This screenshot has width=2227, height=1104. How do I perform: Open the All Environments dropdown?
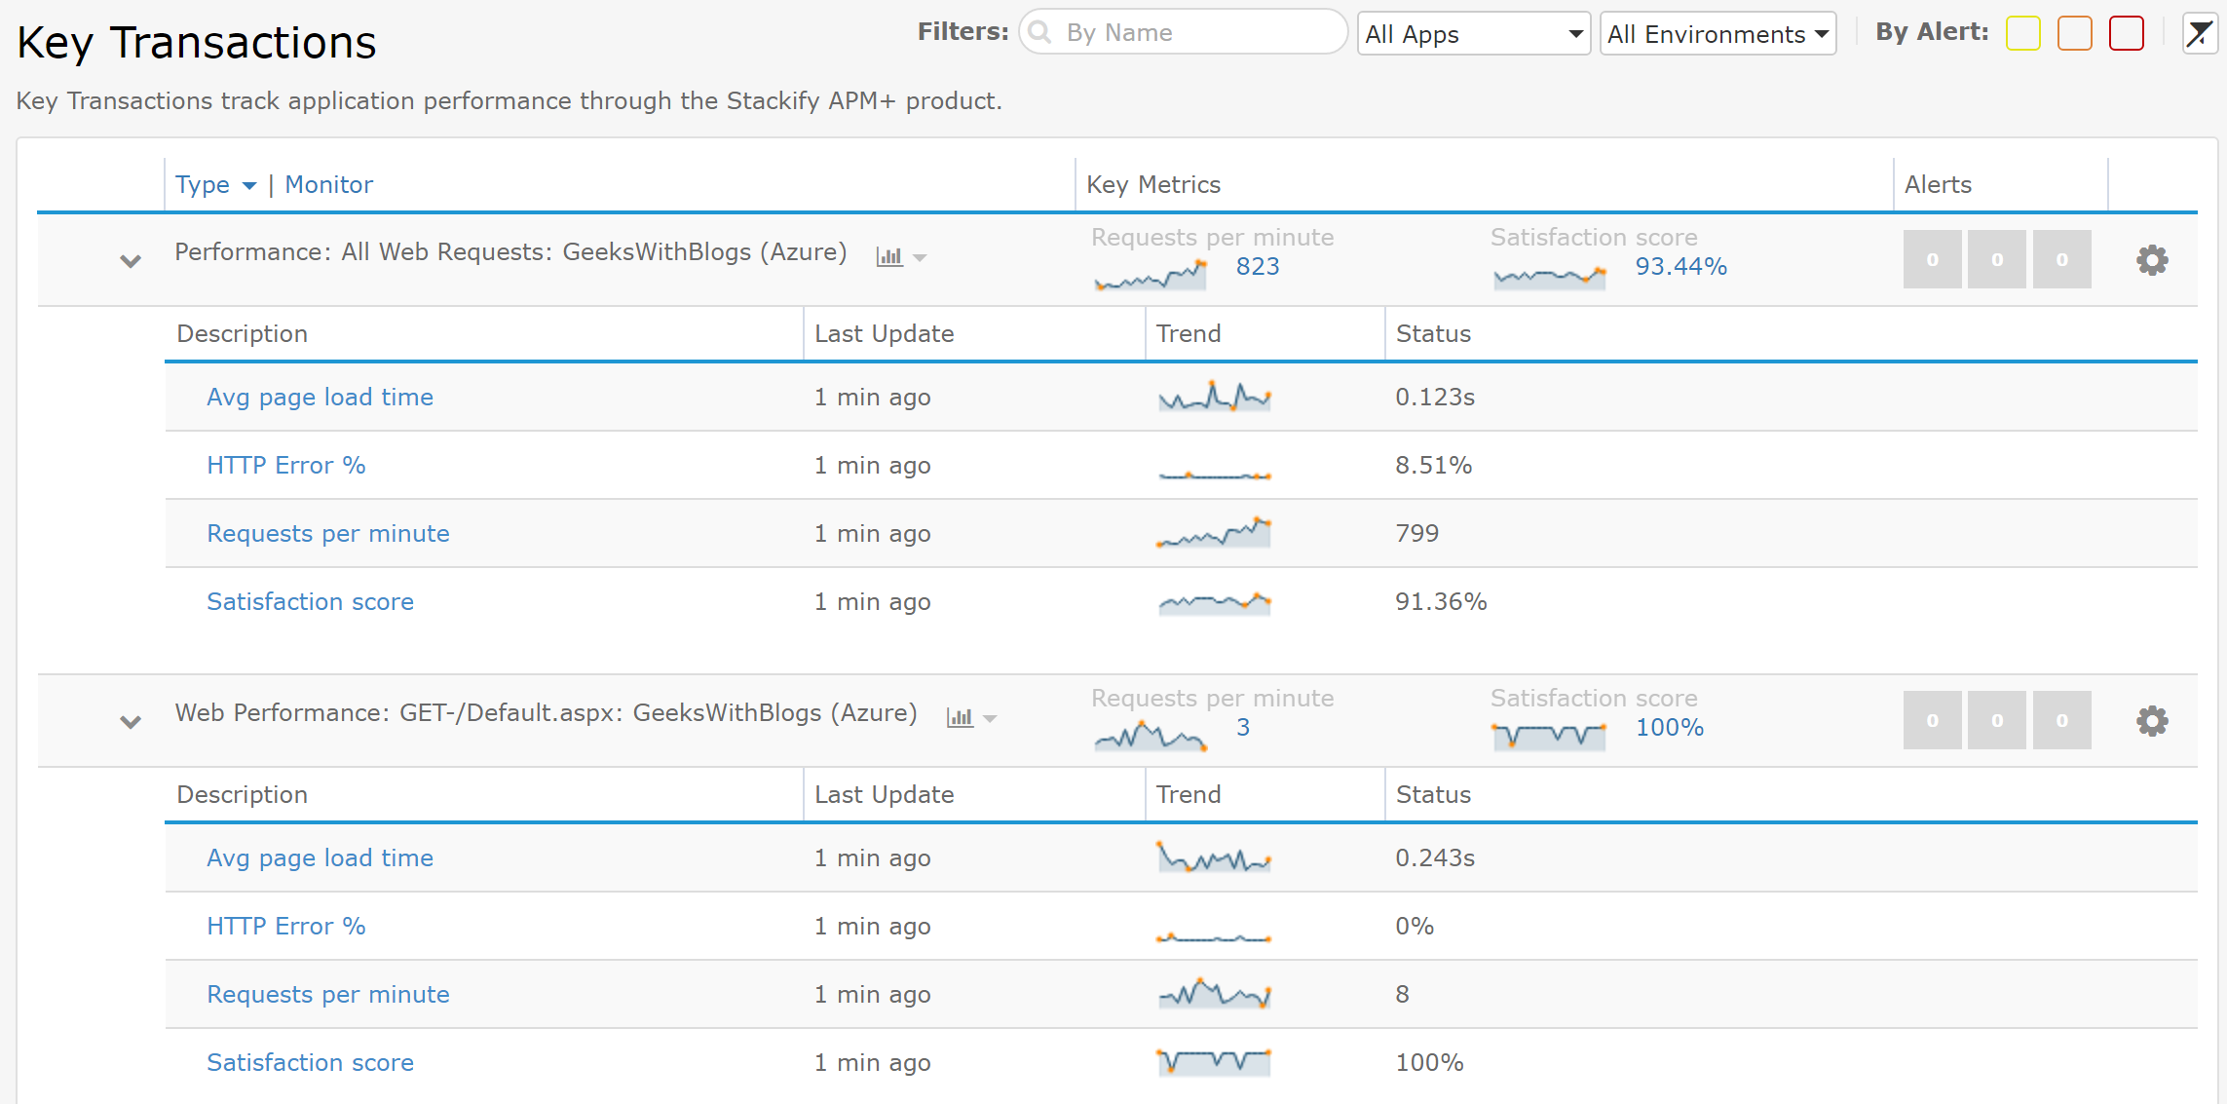click(x=1717, y=34)
